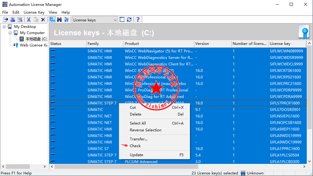Viewport: 313px width, 176px height.
Task: Click the connect computer license icon
Action: 66,20
